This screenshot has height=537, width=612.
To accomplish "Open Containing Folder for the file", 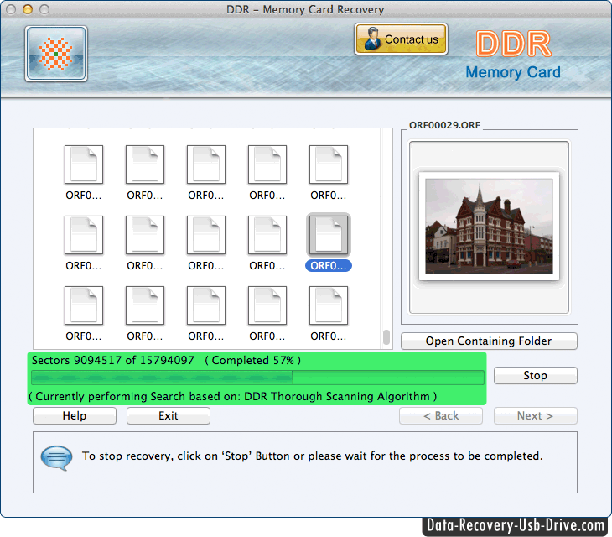I will coord(489,341).
